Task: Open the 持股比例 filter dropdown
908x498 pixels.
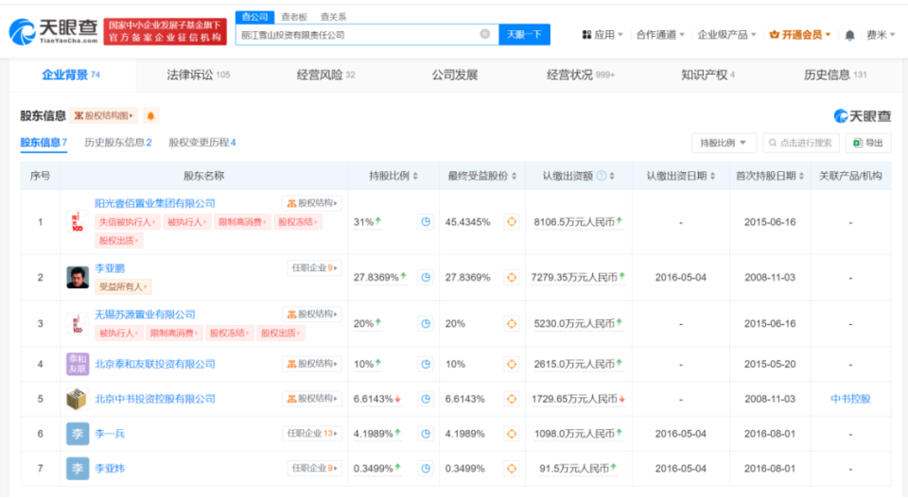Action: (x=724, y=143)
